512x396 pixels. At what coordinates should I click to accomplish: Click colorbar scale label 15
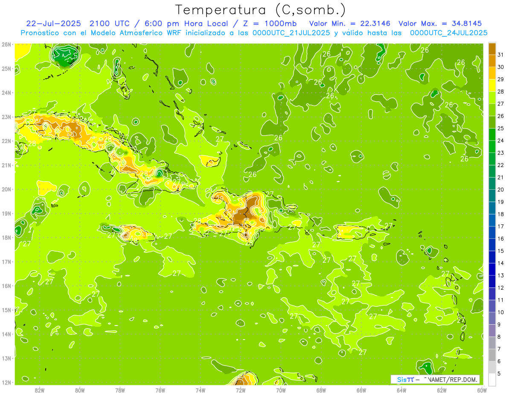501,251
